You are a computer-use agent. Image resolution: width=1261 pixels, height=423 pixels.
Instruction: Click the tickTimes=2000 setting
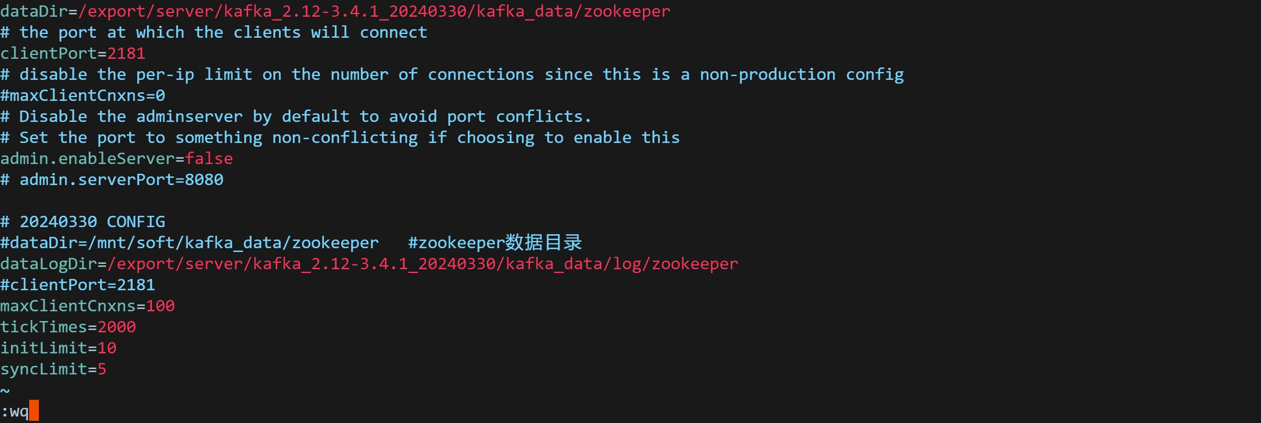[x=68, y=327]
